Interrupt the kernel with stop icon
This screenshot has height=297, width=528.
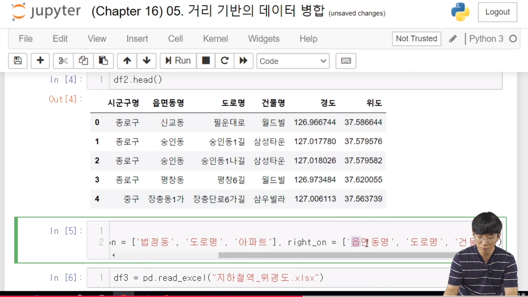coord(206,61)
